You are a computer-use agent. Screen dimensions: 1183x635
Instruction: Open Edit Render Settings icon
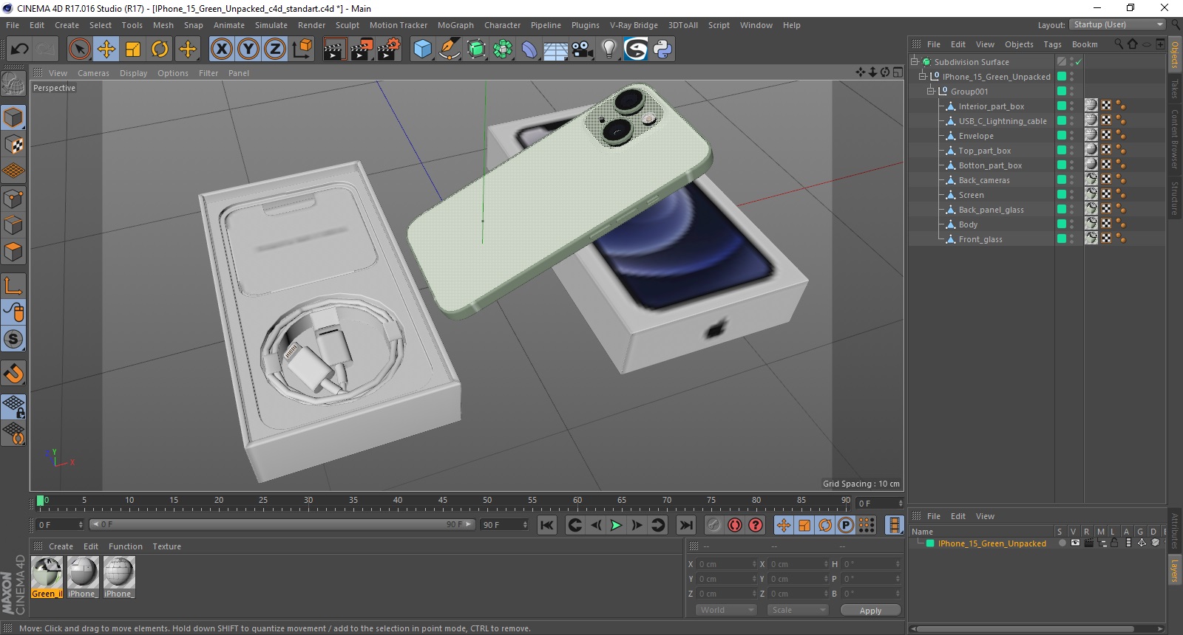click(389, 49)
